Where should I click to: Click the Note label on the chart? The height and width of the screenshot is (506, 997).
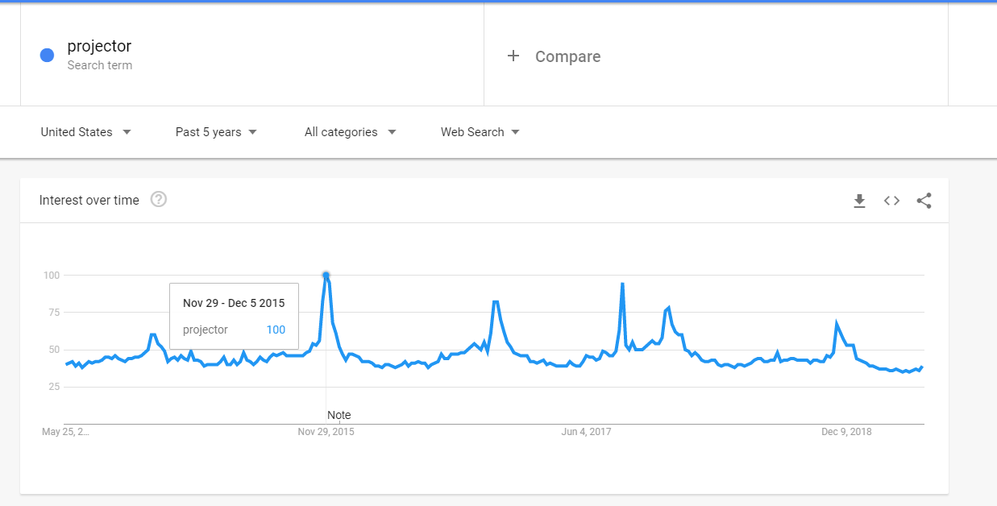[x=339, y=415]
